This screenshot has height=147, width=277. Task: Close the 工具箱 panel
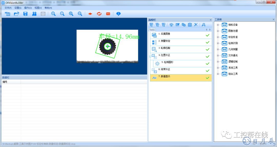coord(273,20)
